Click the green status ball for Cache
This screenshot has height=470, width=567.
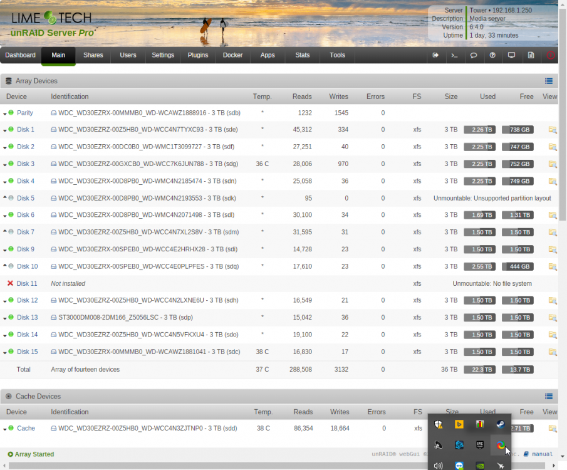[x=11, y=428]
